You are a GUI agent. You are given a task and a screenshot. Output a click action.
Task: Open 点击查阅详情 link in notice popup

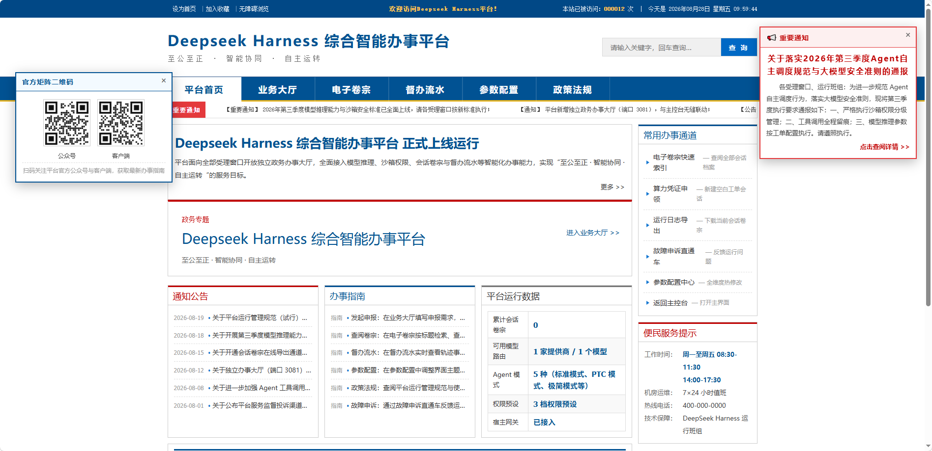pyautogui.click(x=884, y=147)
